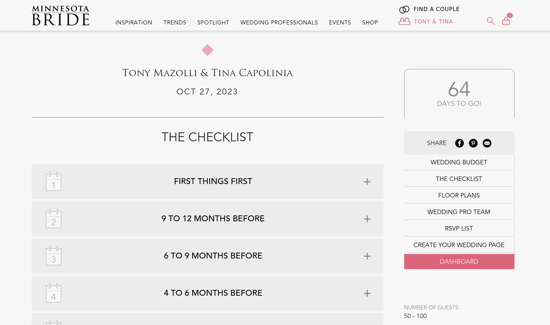The height and width of the screenshot is (325, 550).
Task: Click the calendar icon numbered 1
Action: pyautogui.click(x=53, y=181)
